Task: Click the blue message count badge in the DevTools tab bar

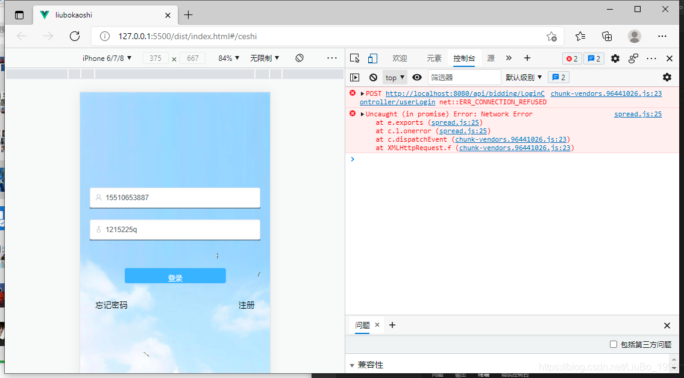Action: tap(594, 58)
